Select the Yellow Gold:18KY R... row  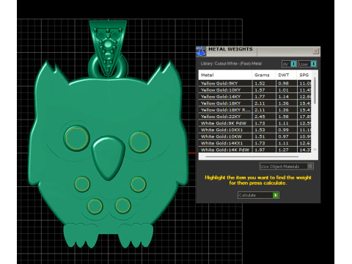coord(255,110)
